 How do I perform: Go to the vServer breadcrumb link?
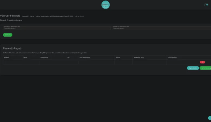point(32,16)
